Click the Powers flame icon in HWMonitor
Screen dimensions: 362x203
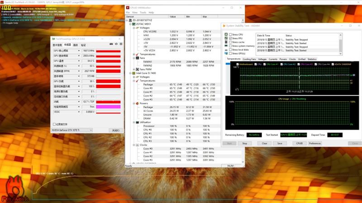click(138, 103)
